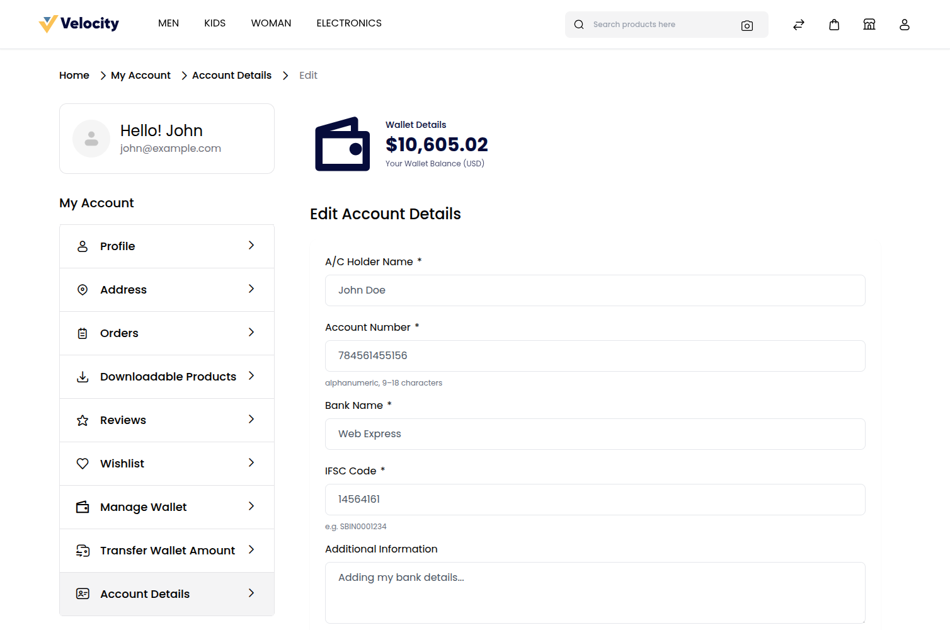Image resolution: width=950 pixels, height=630 pixels.
Task: Click the user account icon in header
Action: pos(904,25)
